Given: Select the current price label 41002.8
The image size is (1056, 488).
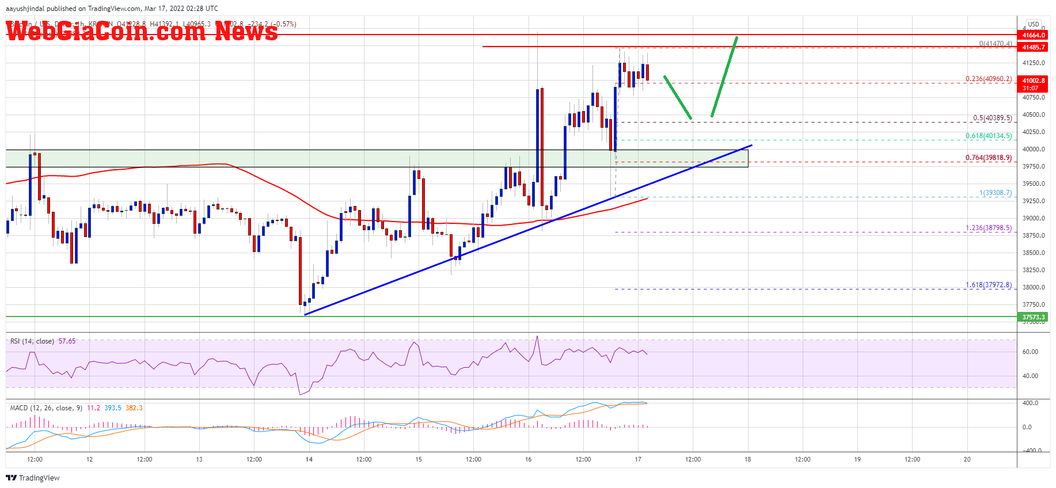Looking at the screenshot, I should tap(1034, 81).
